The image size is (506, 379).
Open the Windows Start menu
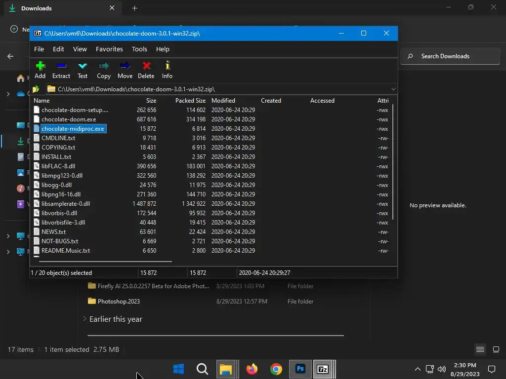click(178, 369)
